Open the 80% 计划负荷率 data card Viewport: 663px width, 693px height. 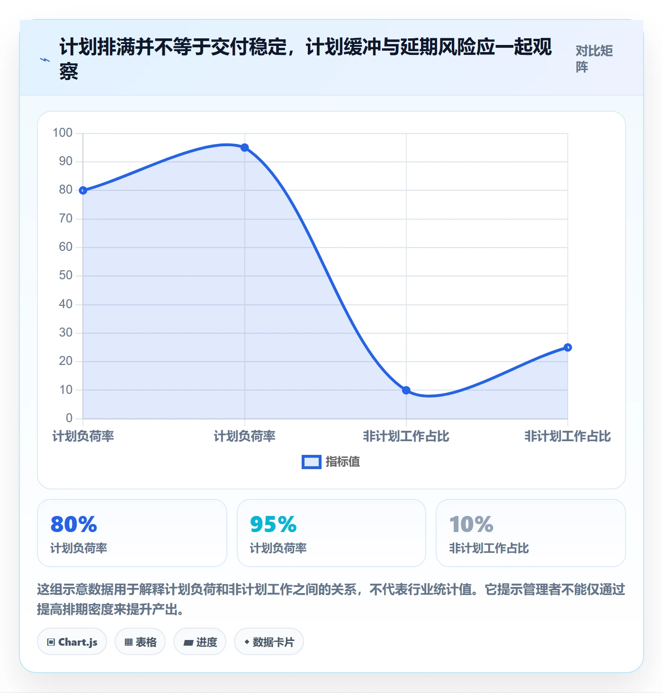coord(132,533)
